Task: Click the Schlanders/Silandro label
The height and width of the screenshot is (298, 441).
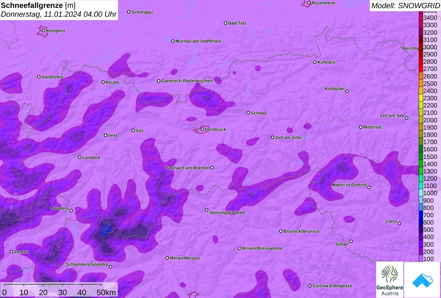Action: 87,265
